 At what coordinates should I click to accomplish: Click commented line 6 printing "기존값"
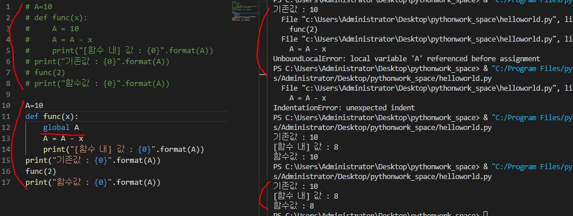97,62
